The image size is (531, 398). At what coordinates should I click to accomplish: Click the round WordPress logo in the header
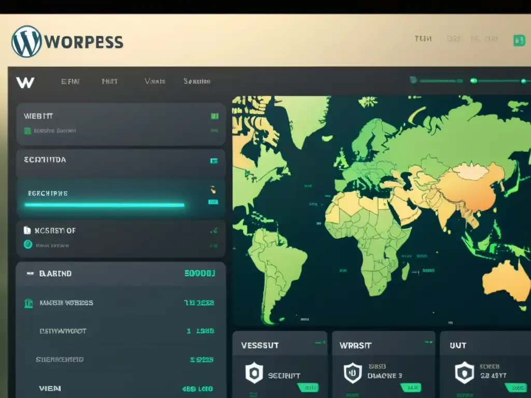pyautogui.click(x=26, y=41)
